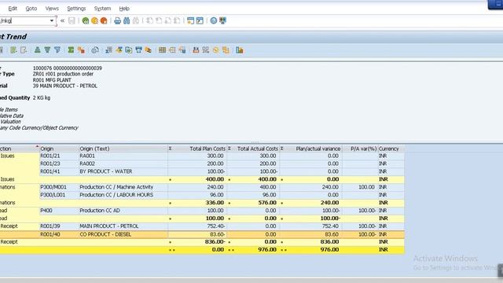Open the round blue Help icon
The image size is (503, 283).
point(214,21)
